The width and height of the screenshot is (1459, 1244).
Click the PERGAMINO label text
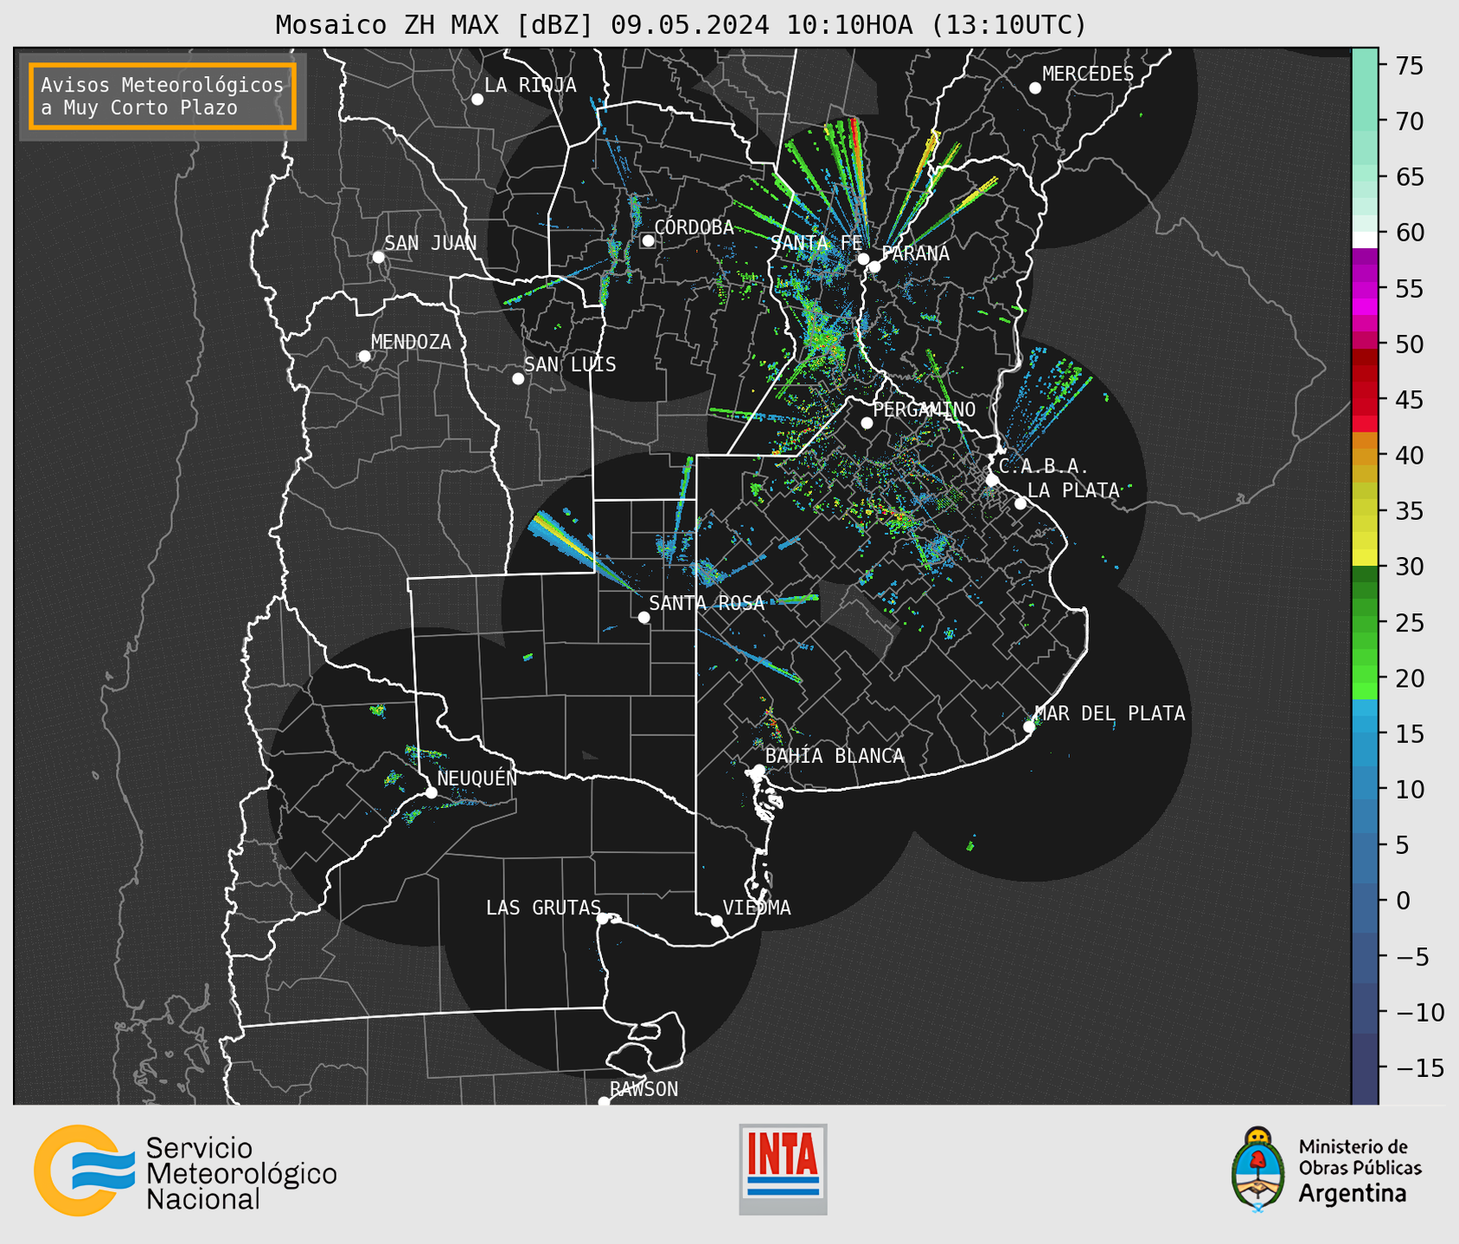point(924,409)
